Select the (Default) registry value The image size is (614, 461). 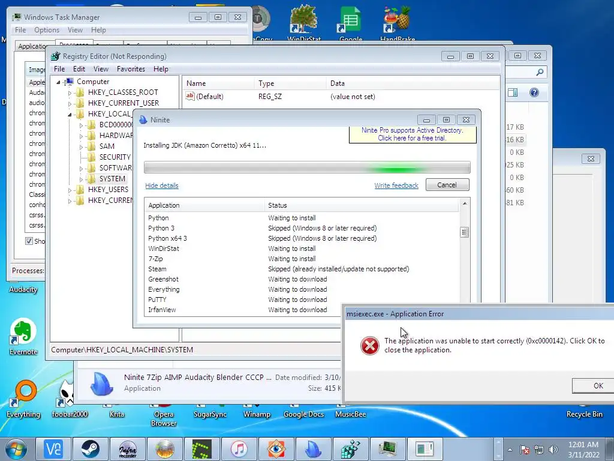(209, 97)
